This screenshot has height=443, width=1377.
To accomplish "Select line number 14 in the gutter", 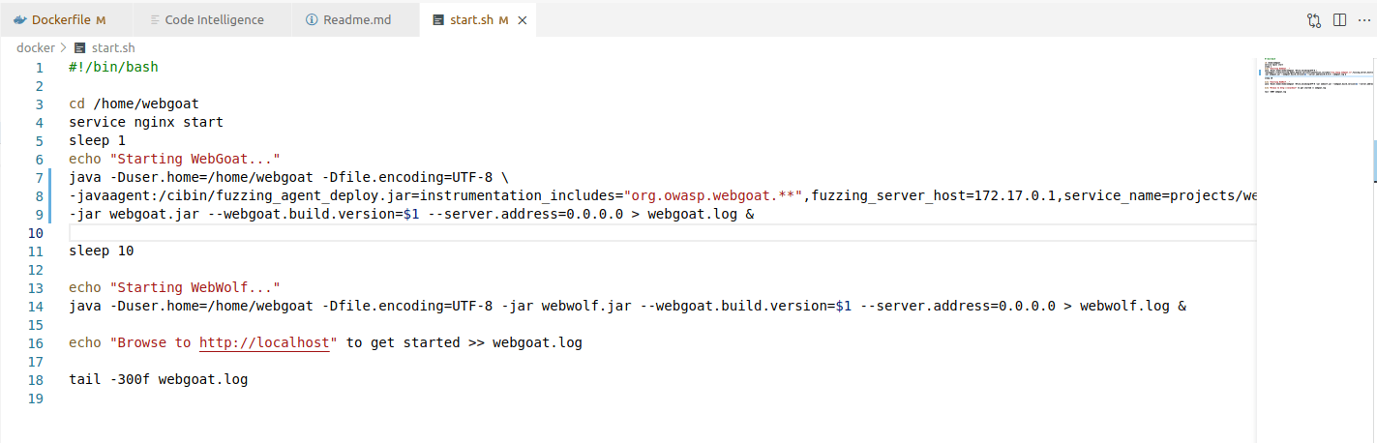I will click(x=39, y=306).
